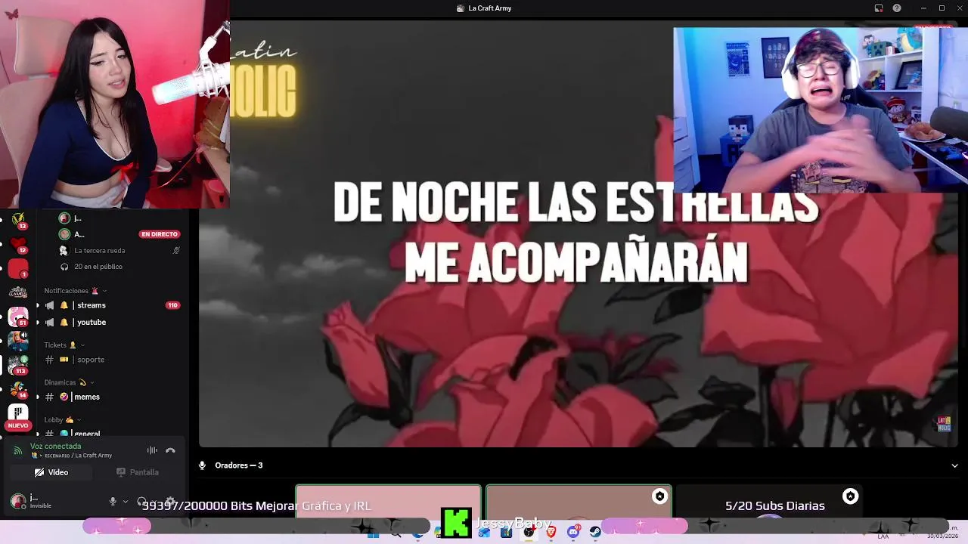
Task: Select the 5/20 Subs Diarias speaker tile
Action: coord(769,502)
